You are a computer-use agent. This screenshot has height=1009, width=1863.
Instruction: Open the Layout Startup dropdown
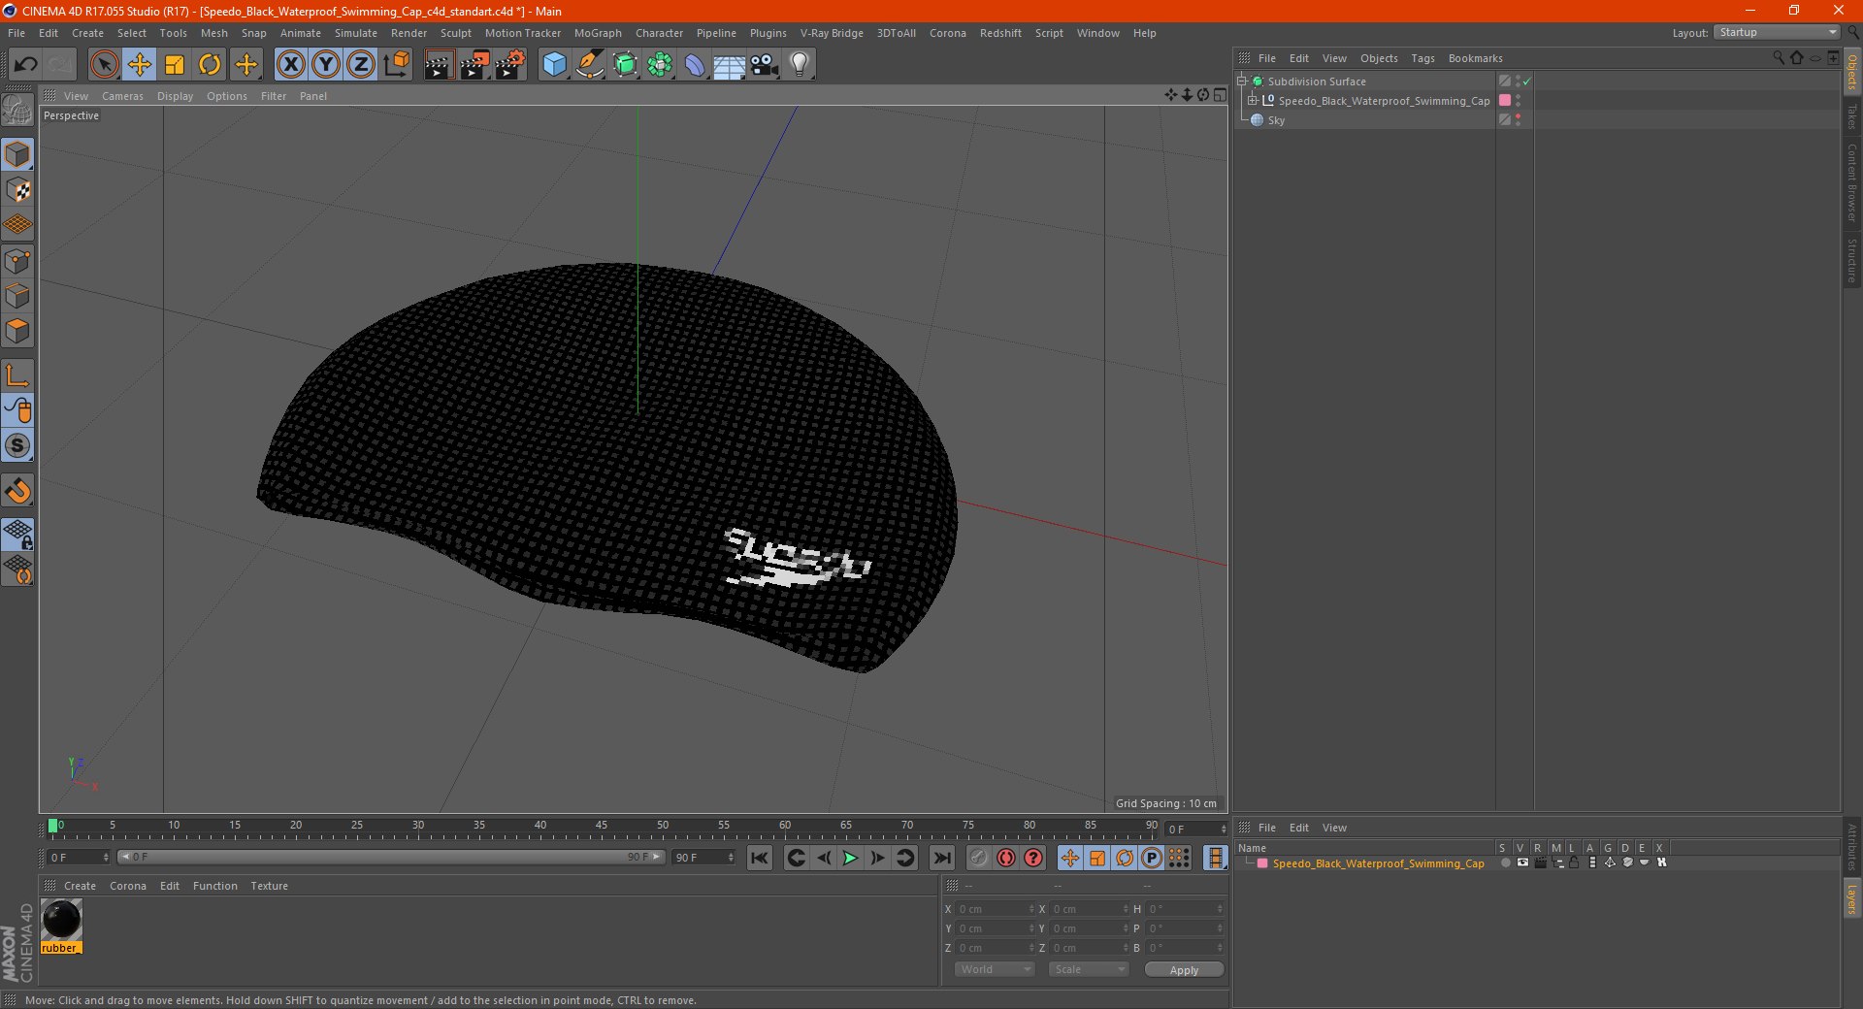pyautogui.click(x=1778, y=32)
